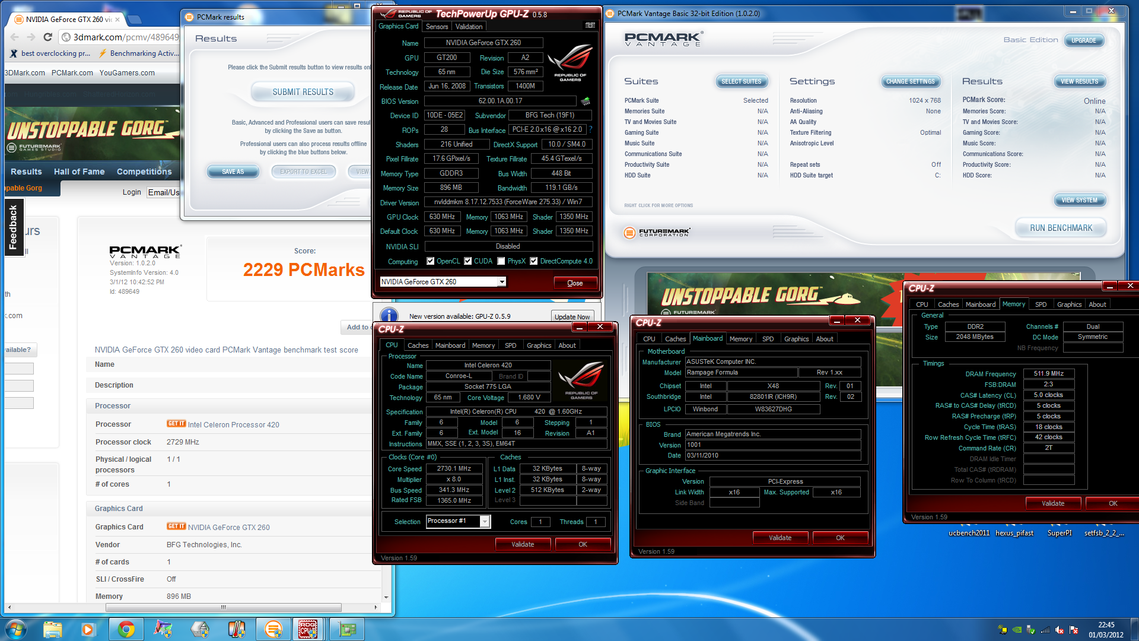This screenshot has width=1139, height=641.
Task: Click the Action Center flag tray icon
Action: (1074, 630)
